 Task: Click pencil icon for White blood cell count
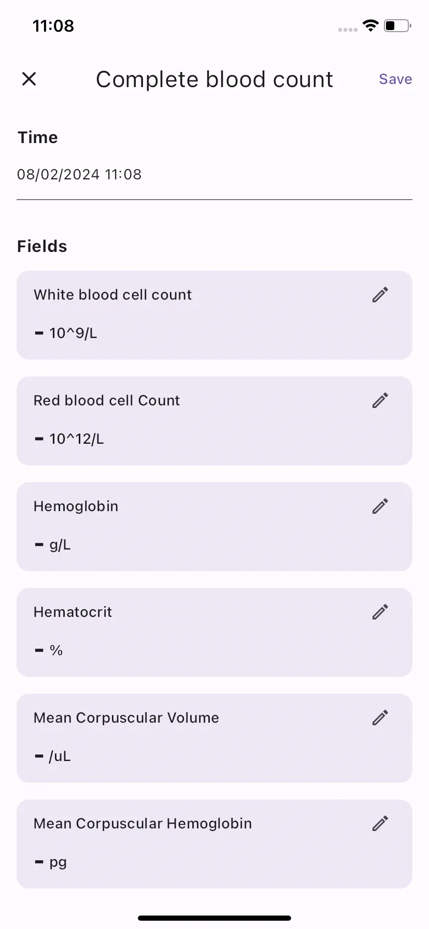(380, 295)
